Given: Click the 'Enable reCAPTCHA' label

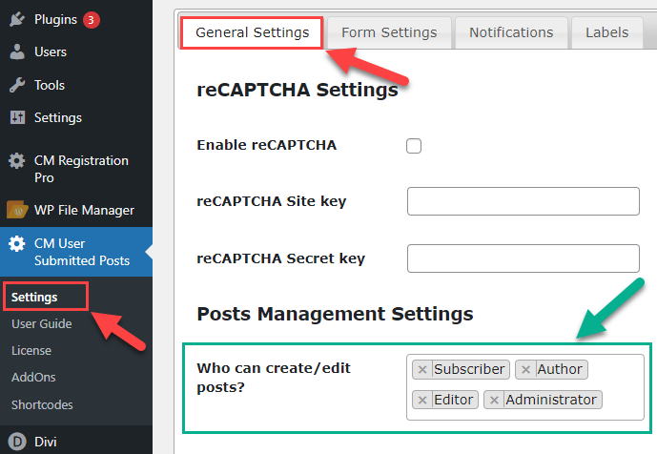Looking at the screenshot, I should pyautogui.click(x=267, y=145).
